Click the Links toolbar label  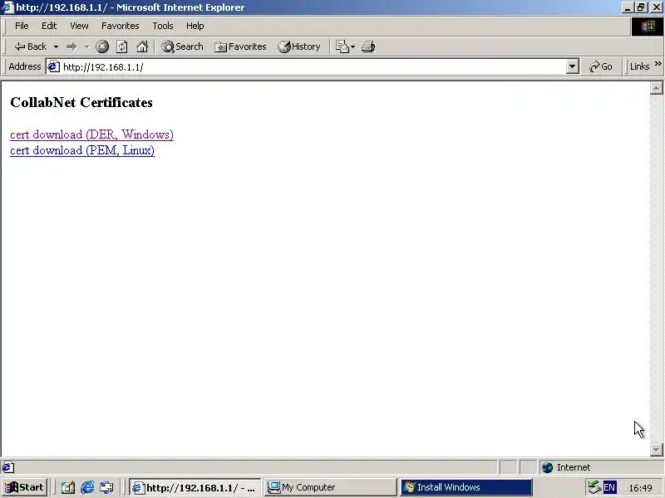click(x=639, y=66)
